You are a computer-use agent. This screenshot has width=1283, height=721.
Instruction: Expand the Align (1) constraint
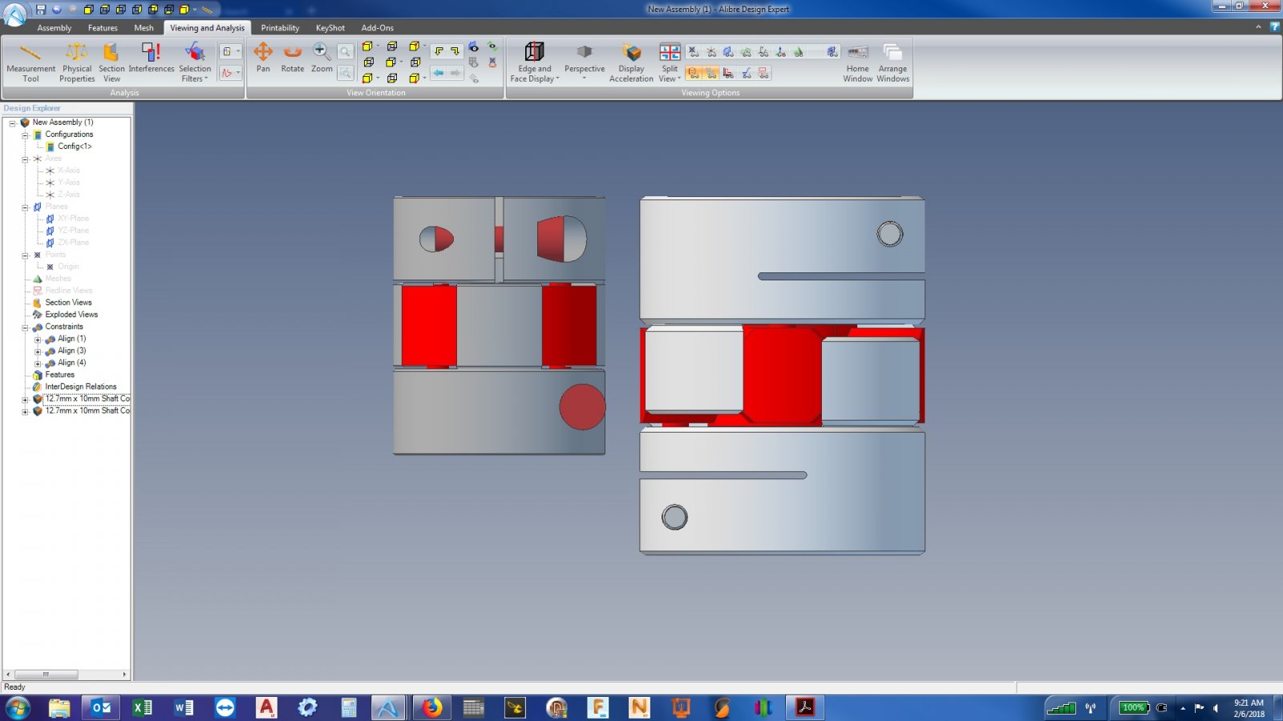[38, 339]
